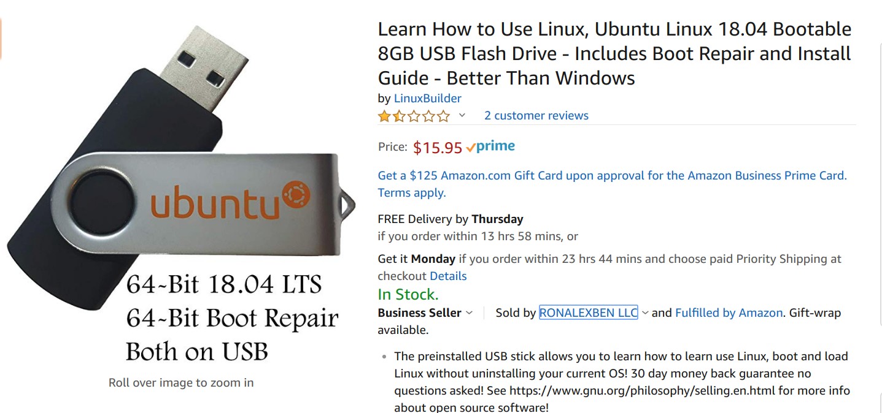View the 2 customer reviews
Image resolution: width=882 pixels, height=413 pixels.
click(536, 115)
